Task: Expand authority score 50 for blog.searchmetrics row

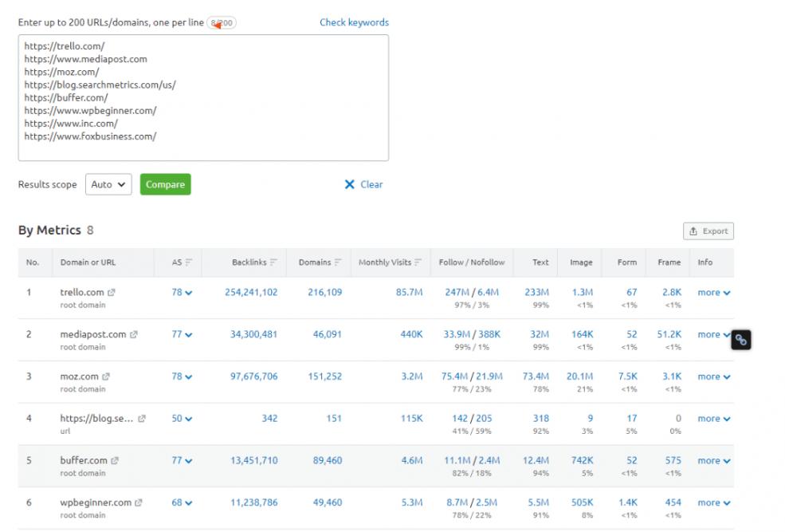Action: click(x=182, y=419)
